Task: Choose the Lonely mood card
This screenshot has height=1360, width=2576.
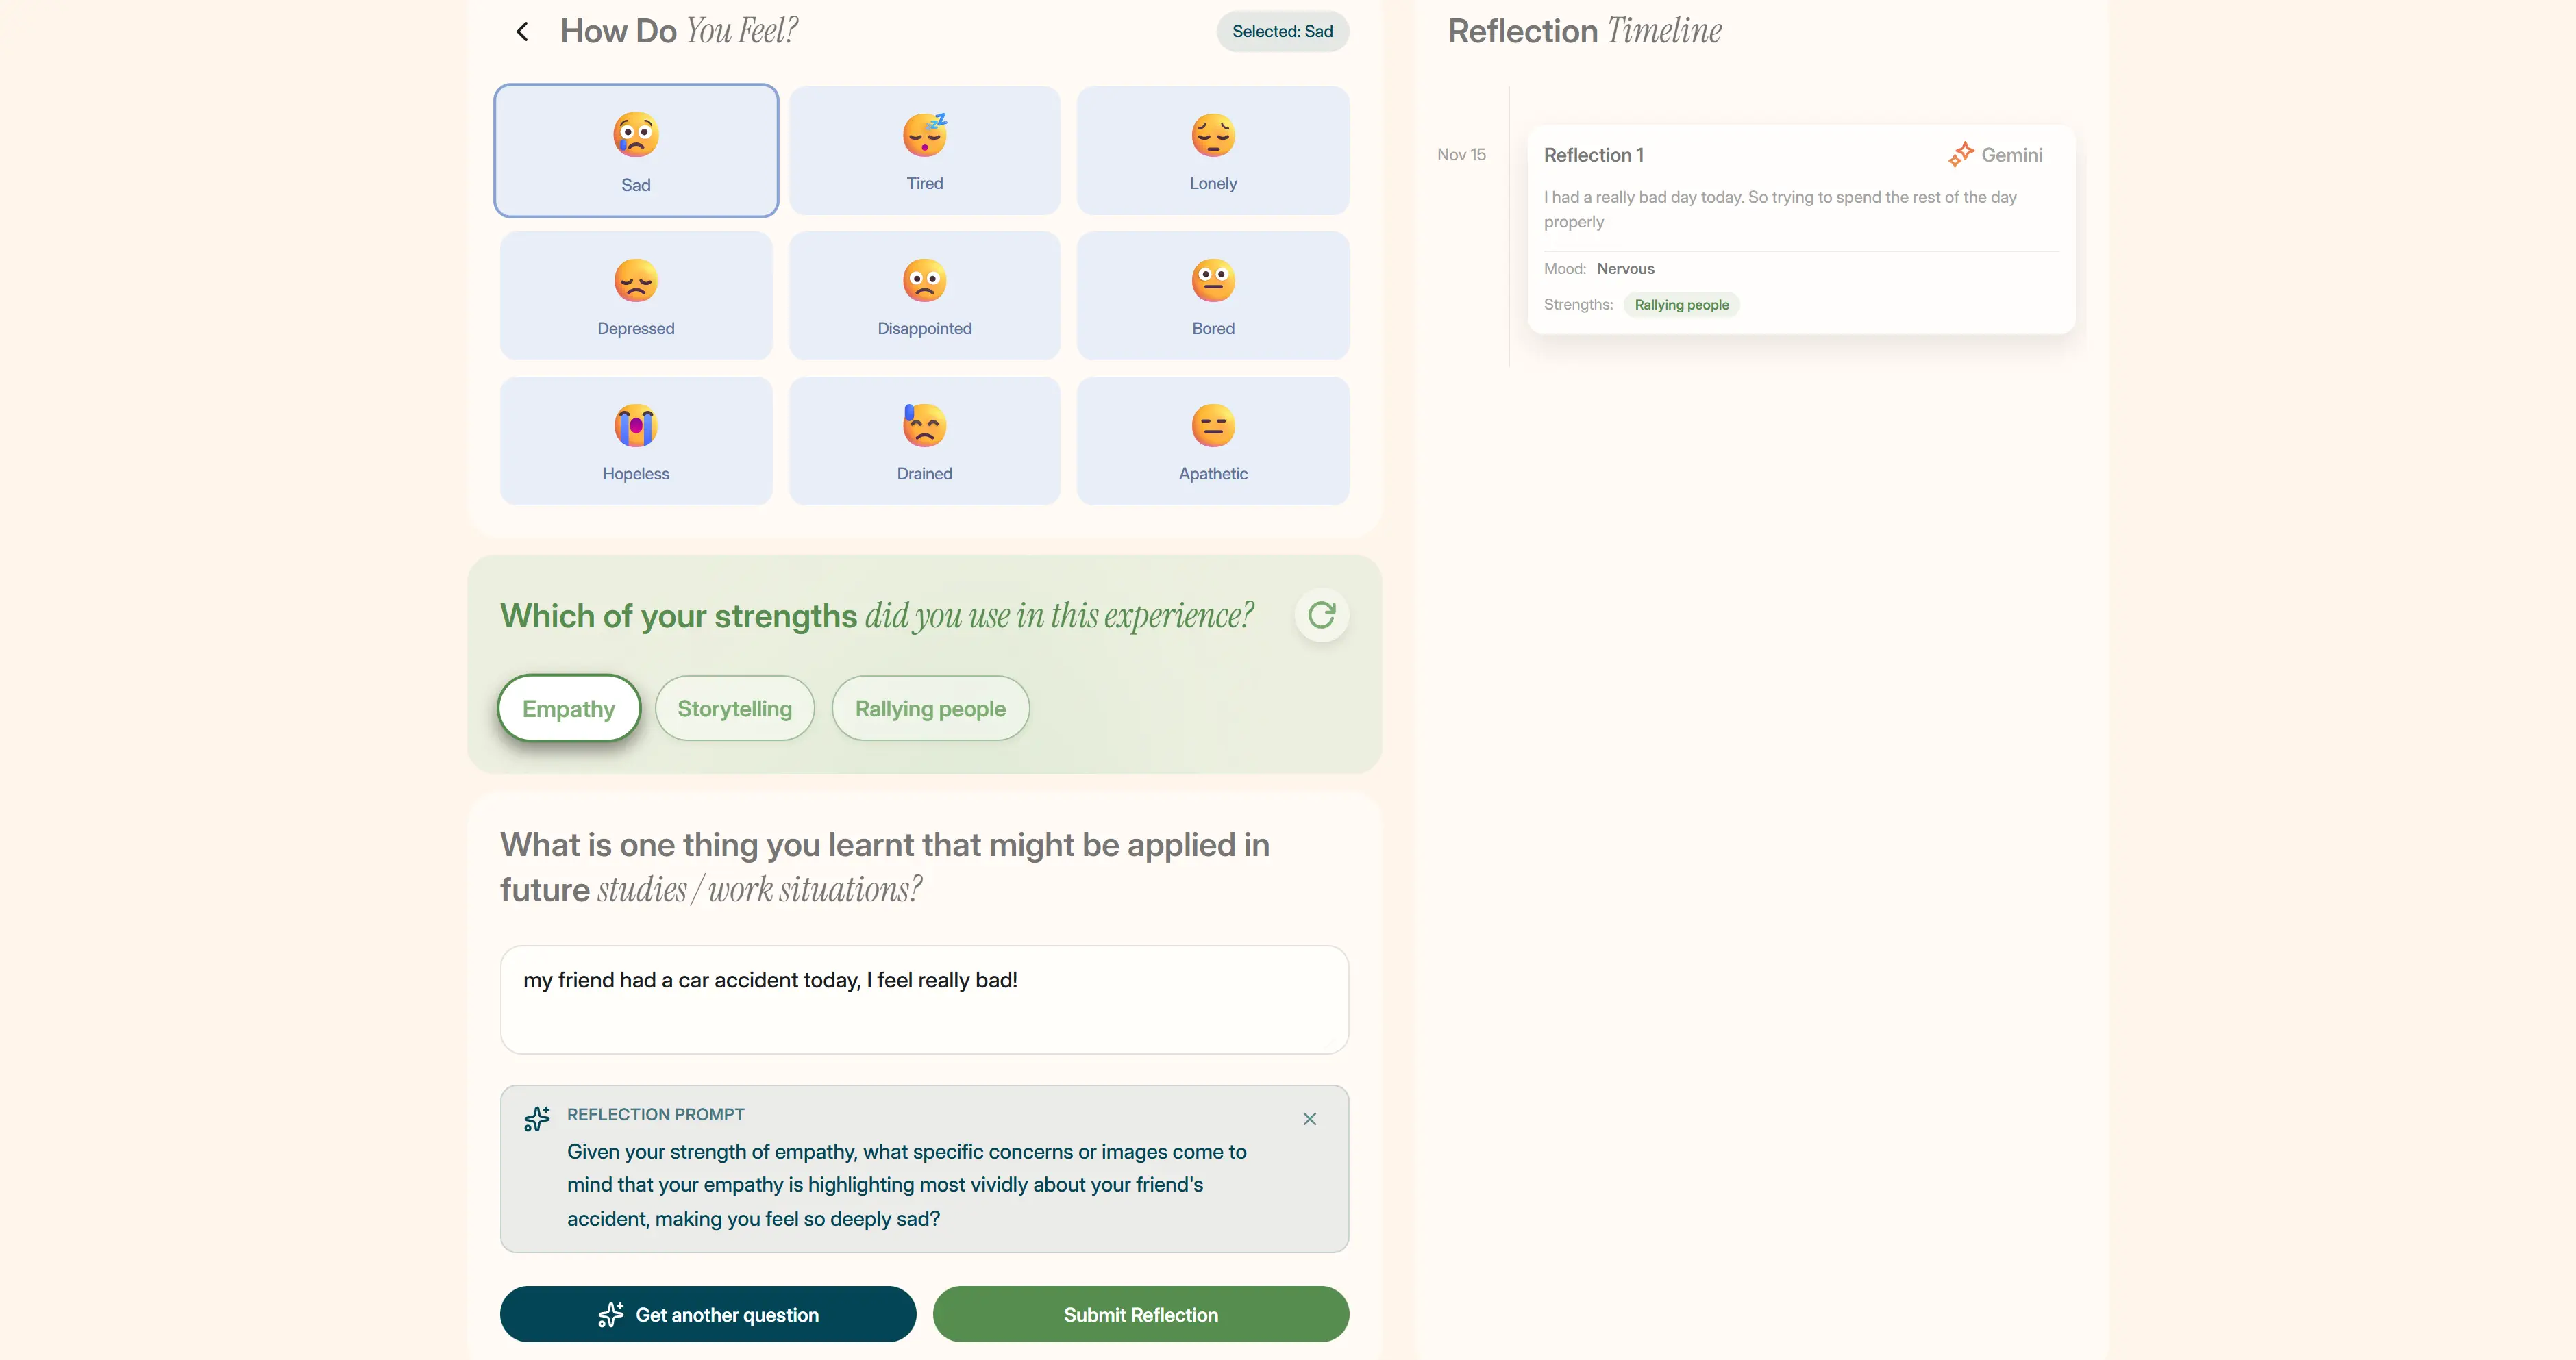Action: [x=1213, y=150]
